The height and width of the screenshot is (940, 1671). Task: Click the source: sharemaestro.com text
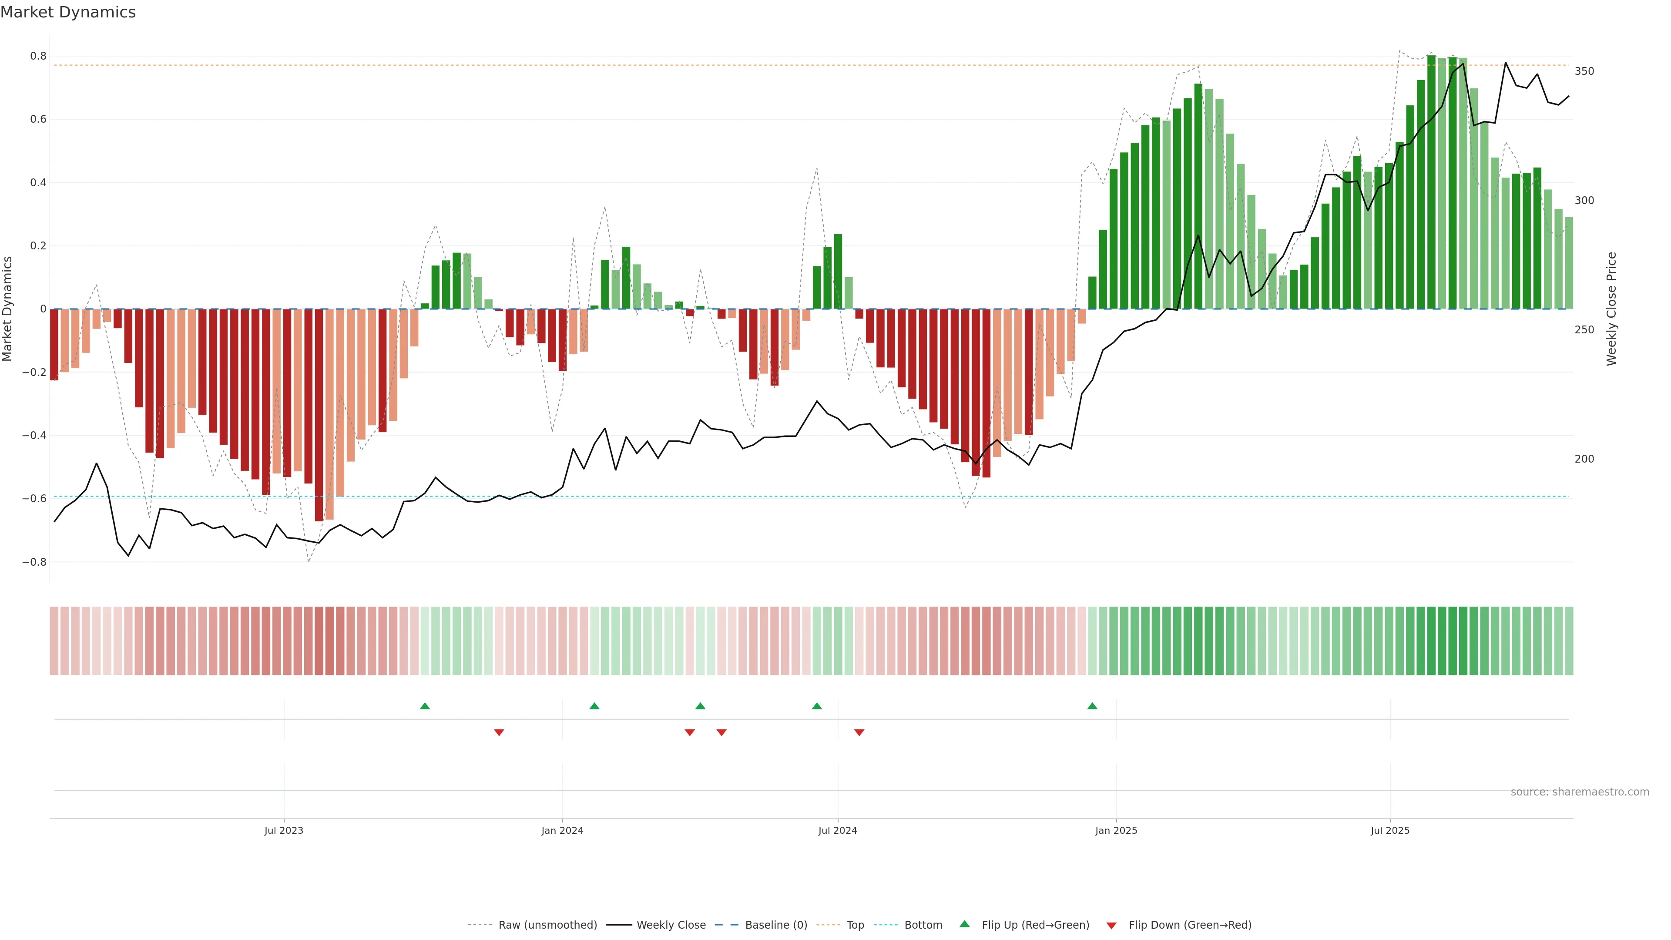(1580, 792)
